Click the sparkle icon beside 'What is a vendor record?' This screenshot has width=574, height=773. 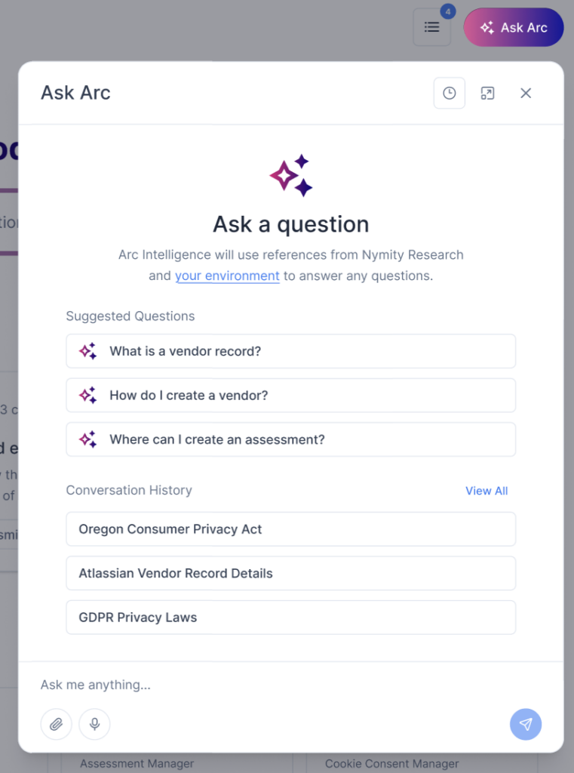point(87,350)
